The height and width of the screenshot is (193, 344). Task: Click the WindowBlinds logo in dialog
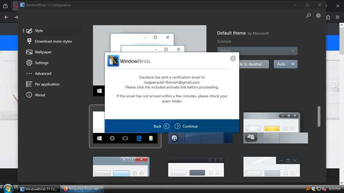129,61
